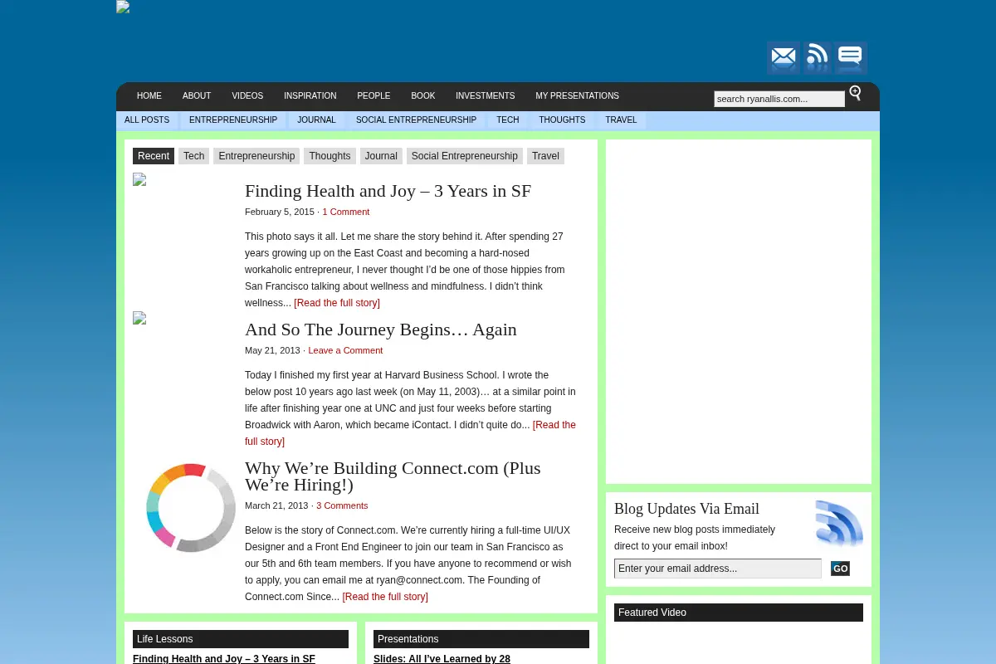This screenshot has height=664, width=996.
Task: Click the email envelope icon in header
Action: (x=783, y=57)
